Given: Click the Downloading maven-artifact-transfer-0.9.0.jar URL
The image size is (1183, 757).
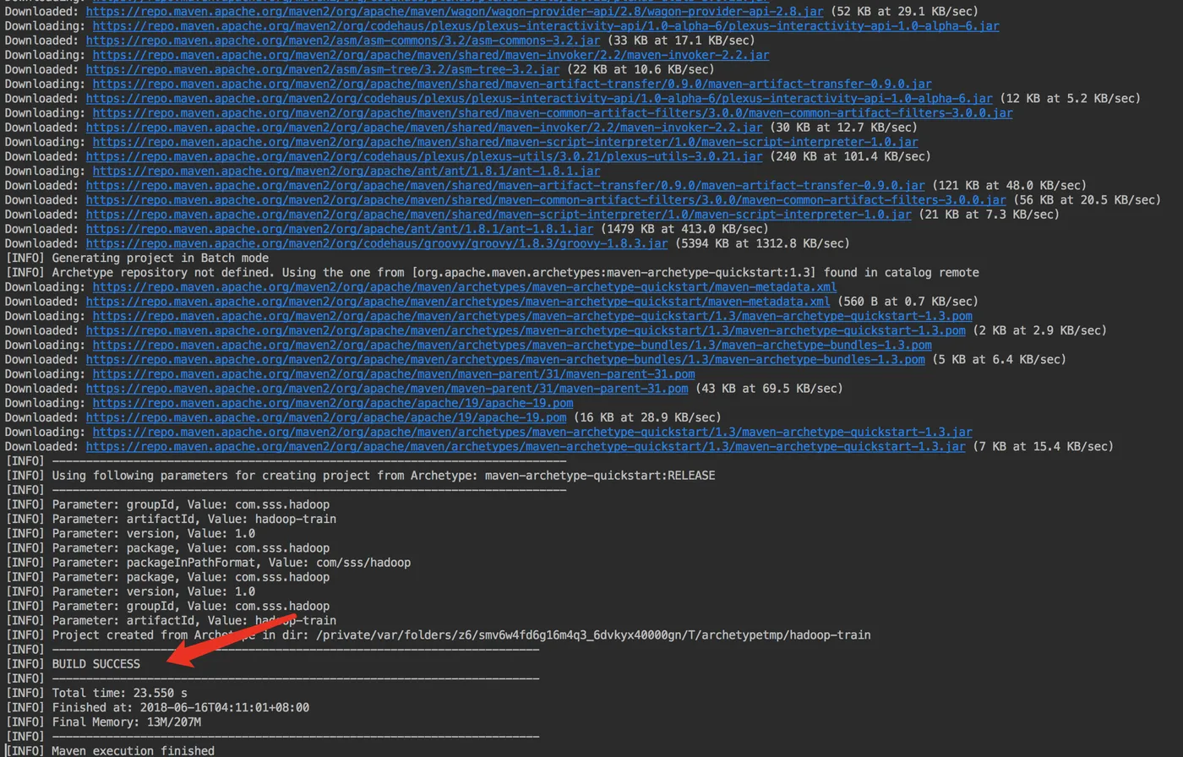Looking at the screenshot, I should point(512,84).
